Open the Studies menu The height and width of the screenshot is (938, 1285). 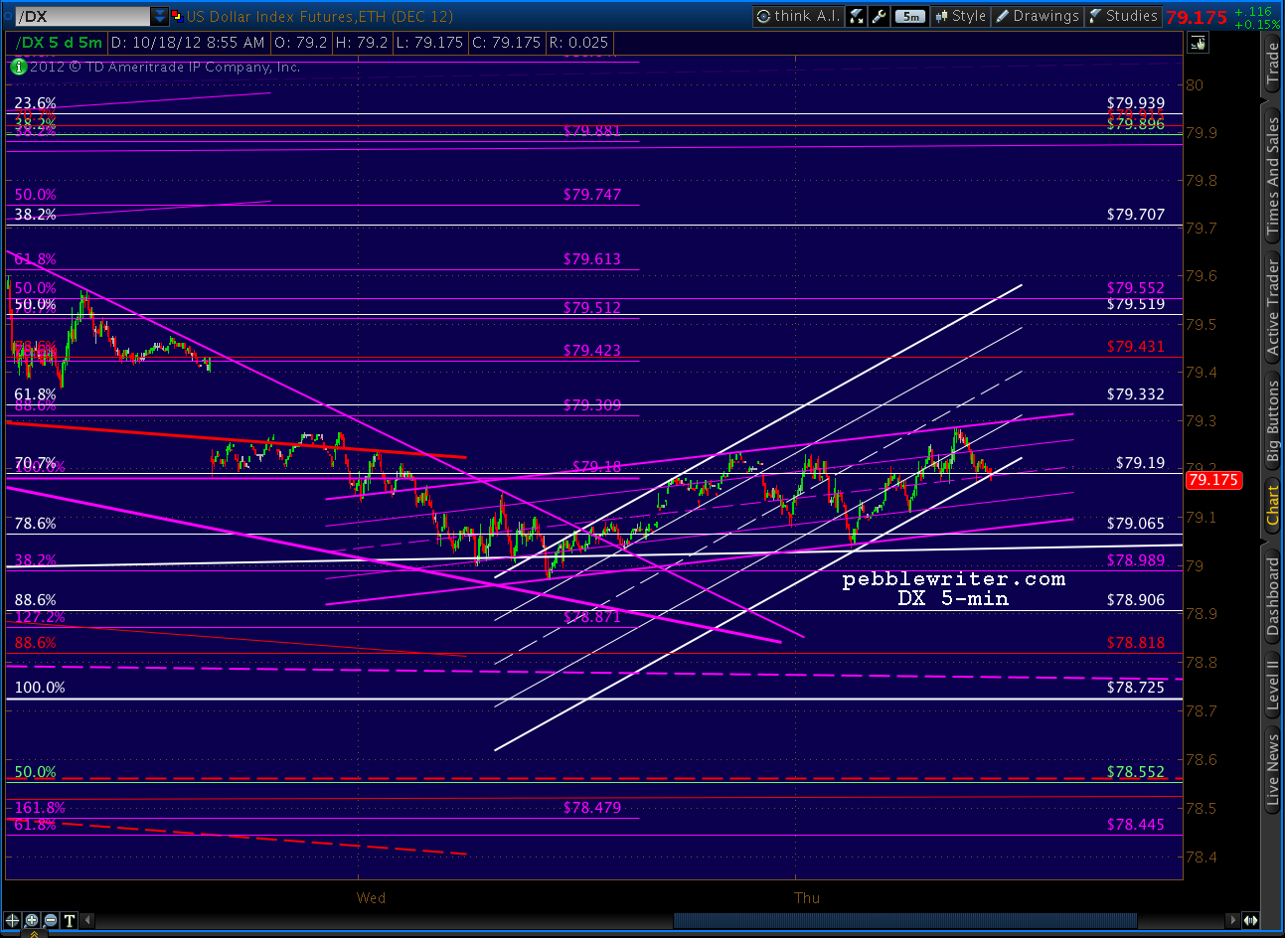[1123, 16]
